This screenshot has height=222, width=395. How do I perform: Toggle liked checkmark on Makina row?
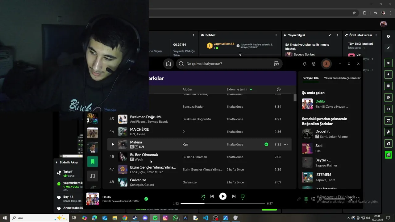tap(266, 144)
